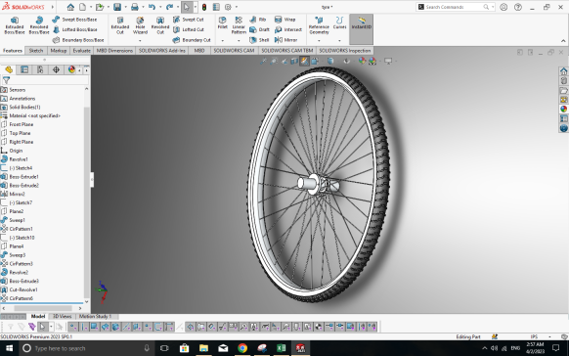
Task: Open the FeatureManager design tree tab
Action: 9,69
